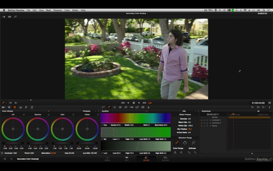The width and height of the screenshot is (273, 171).
Task: Open the info panel icon
Action: click(269, 107)
